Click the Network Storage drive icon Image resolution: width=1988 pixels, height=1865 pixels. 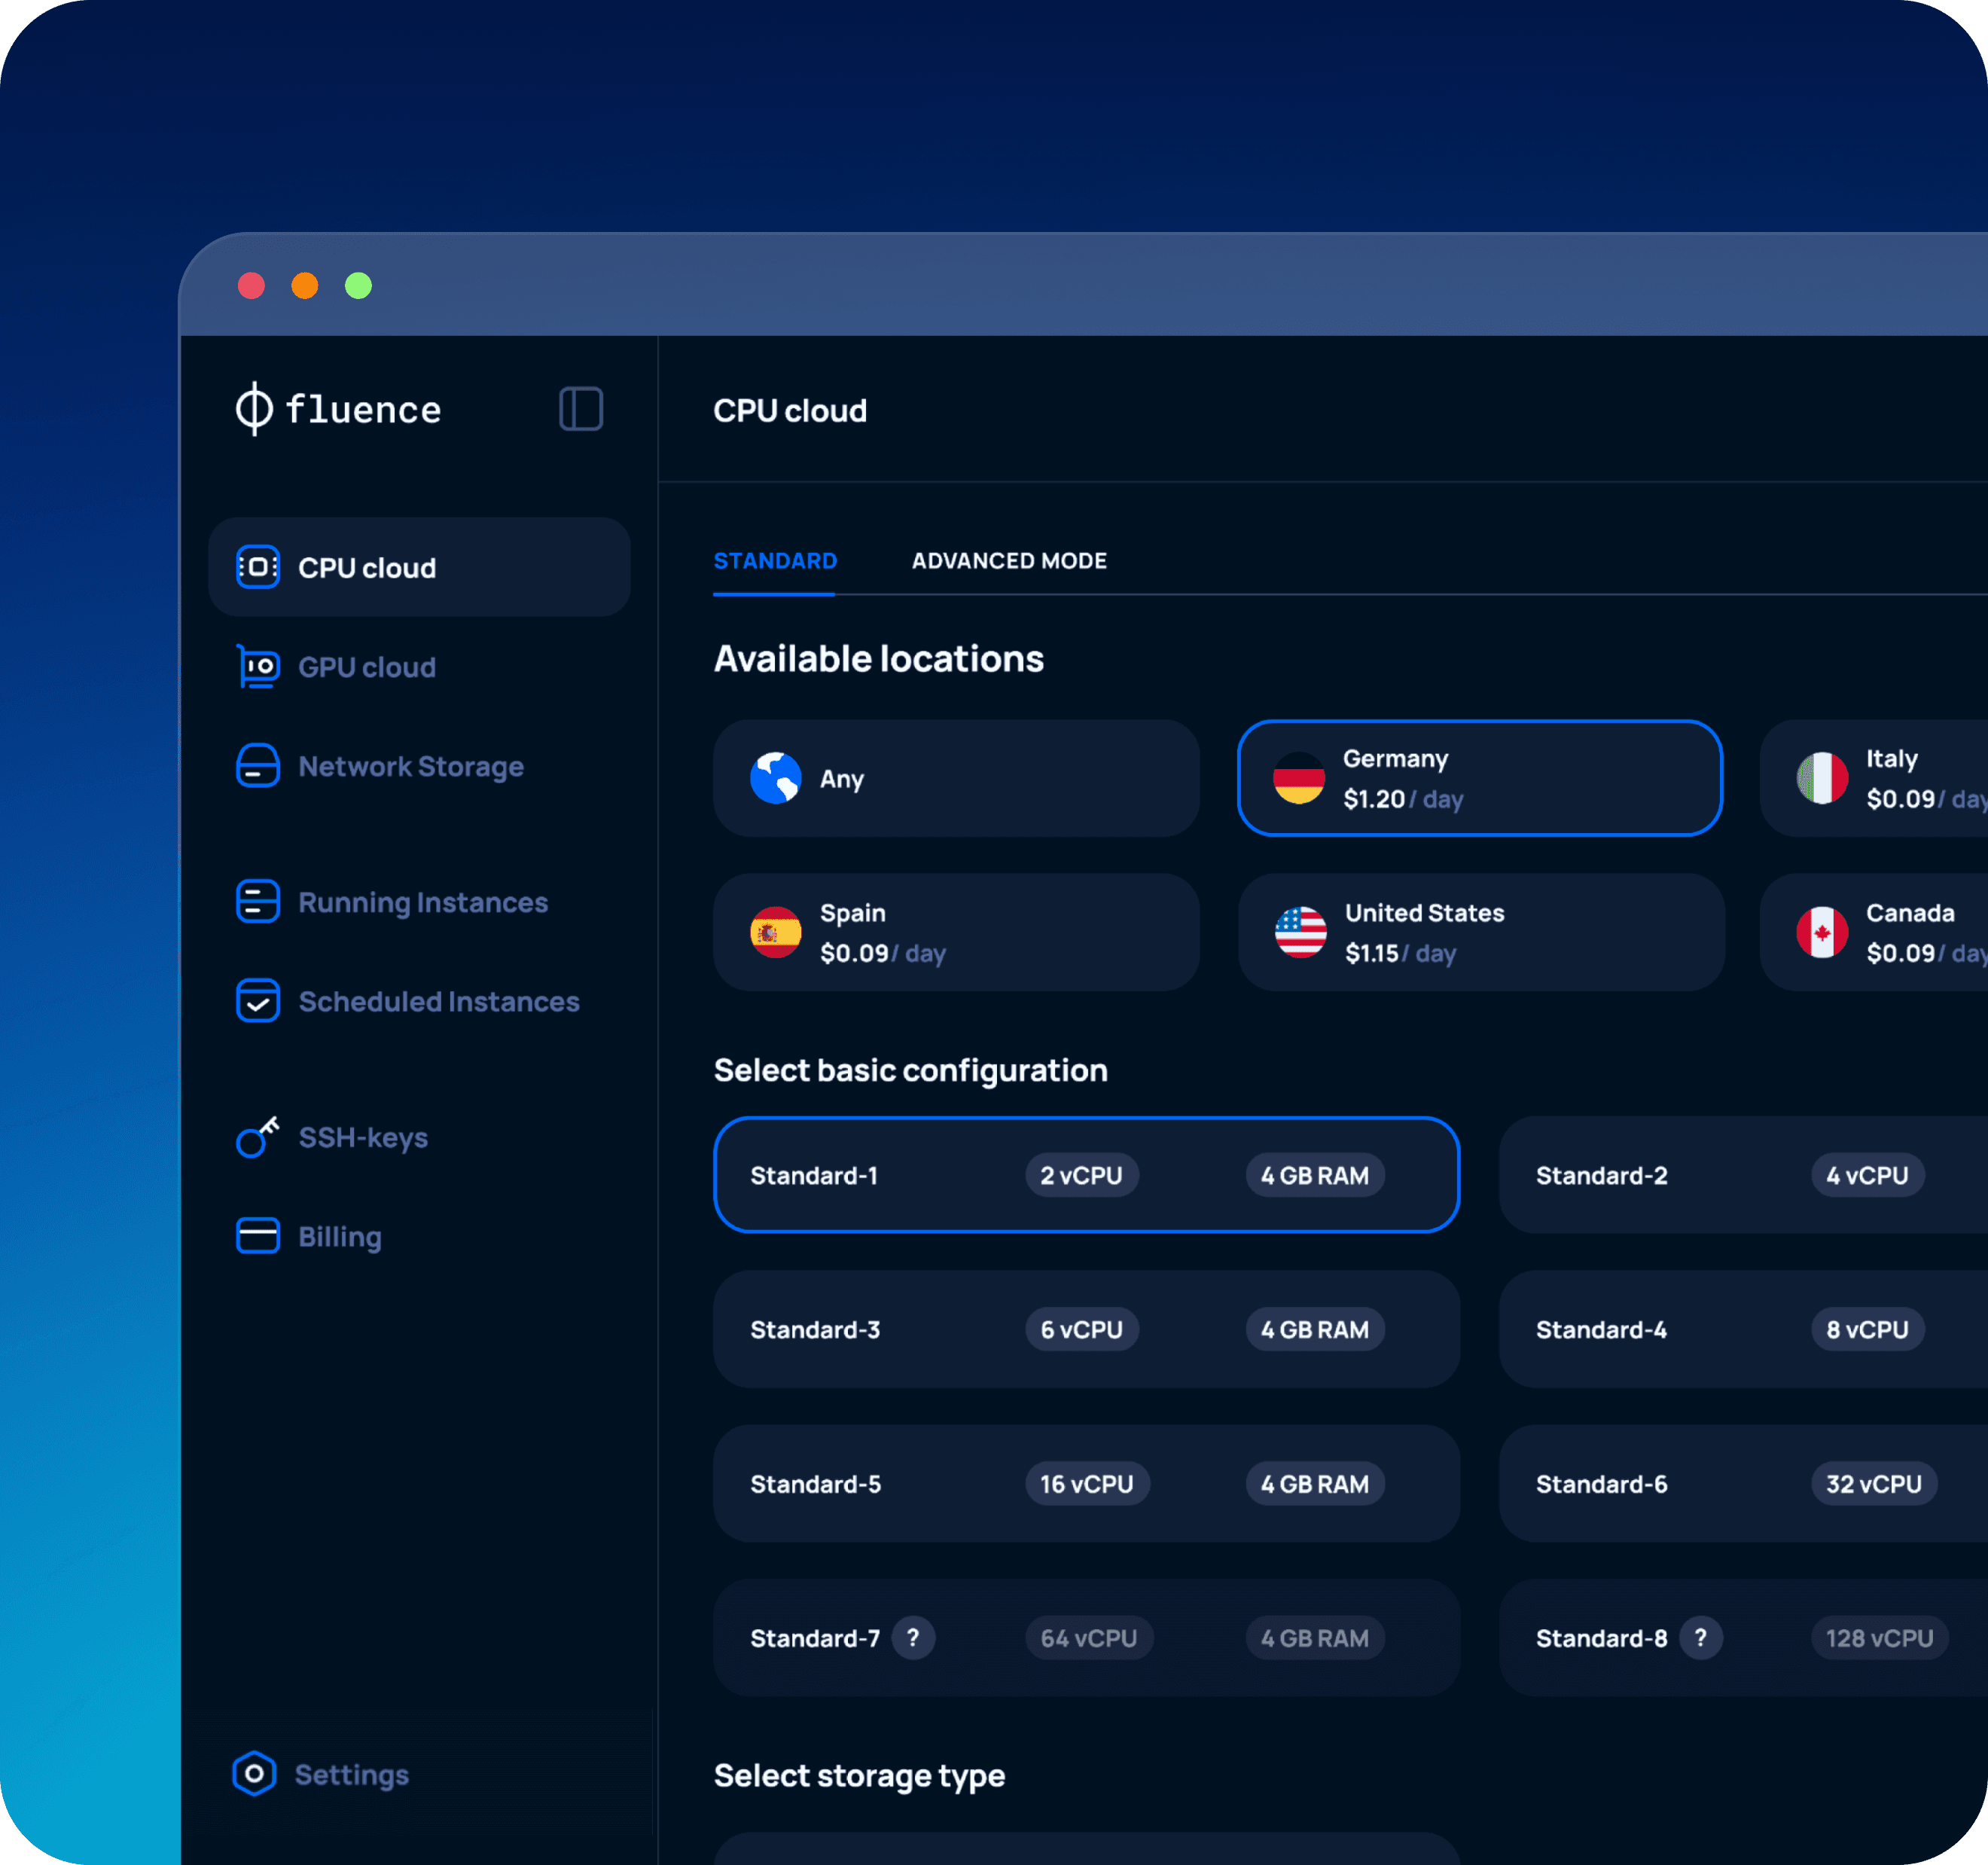click(258, 766)
